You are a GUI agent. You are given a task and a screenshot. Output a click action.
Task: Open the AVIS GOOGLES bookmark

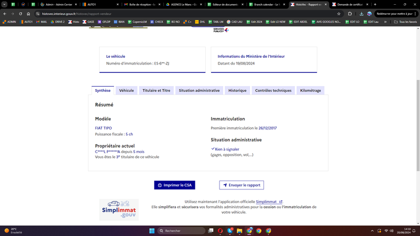[x=326, y=22]
